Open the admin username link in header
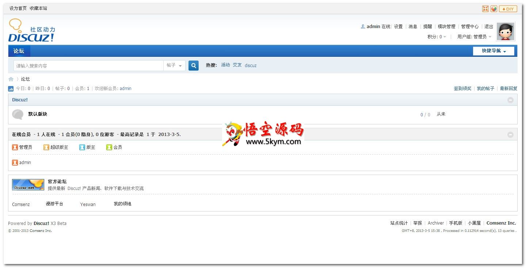The height and width of the screenshot is (268, 526). click(373, 27)
